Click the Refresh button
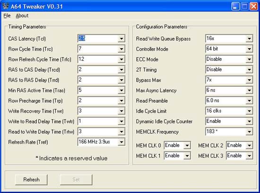 pyautogui.click(x=31, y=180)
